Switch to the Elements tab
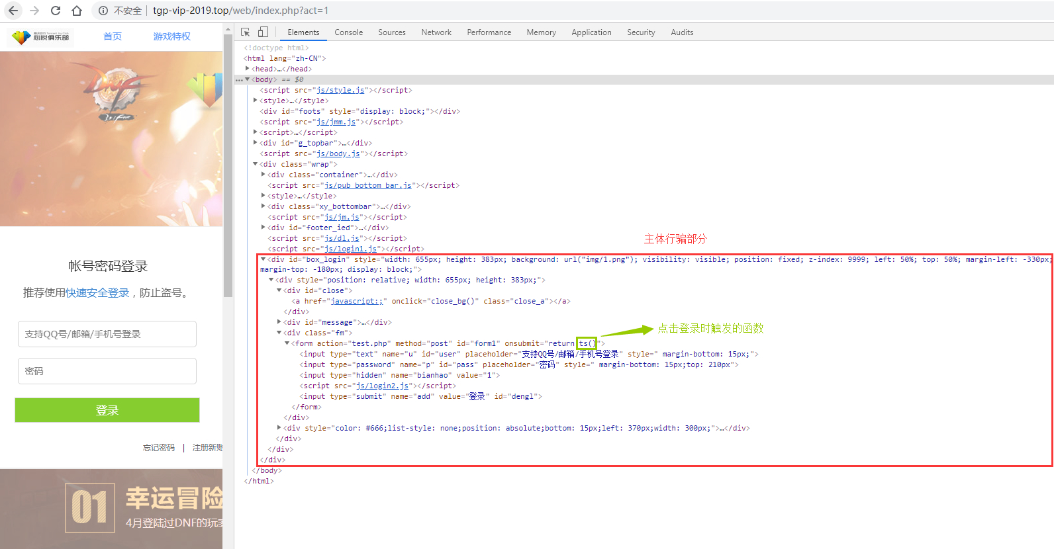 tap(303, 32)
